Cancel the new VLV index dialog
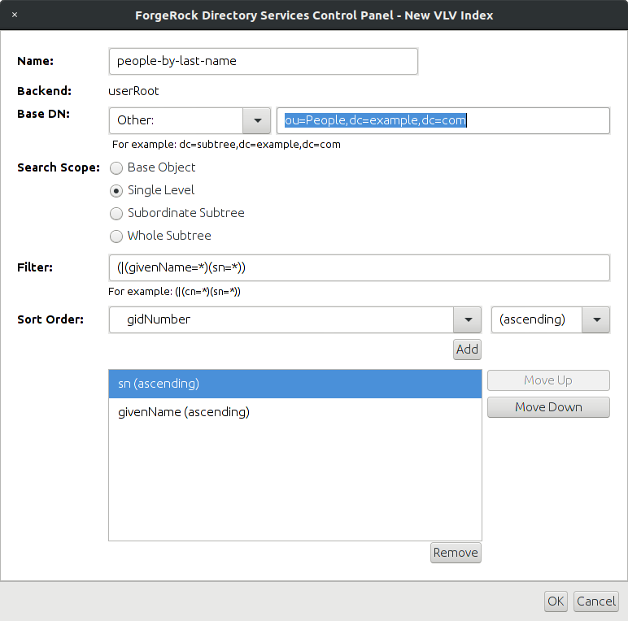This screenshot has height=621, width=628. point(596,601)
